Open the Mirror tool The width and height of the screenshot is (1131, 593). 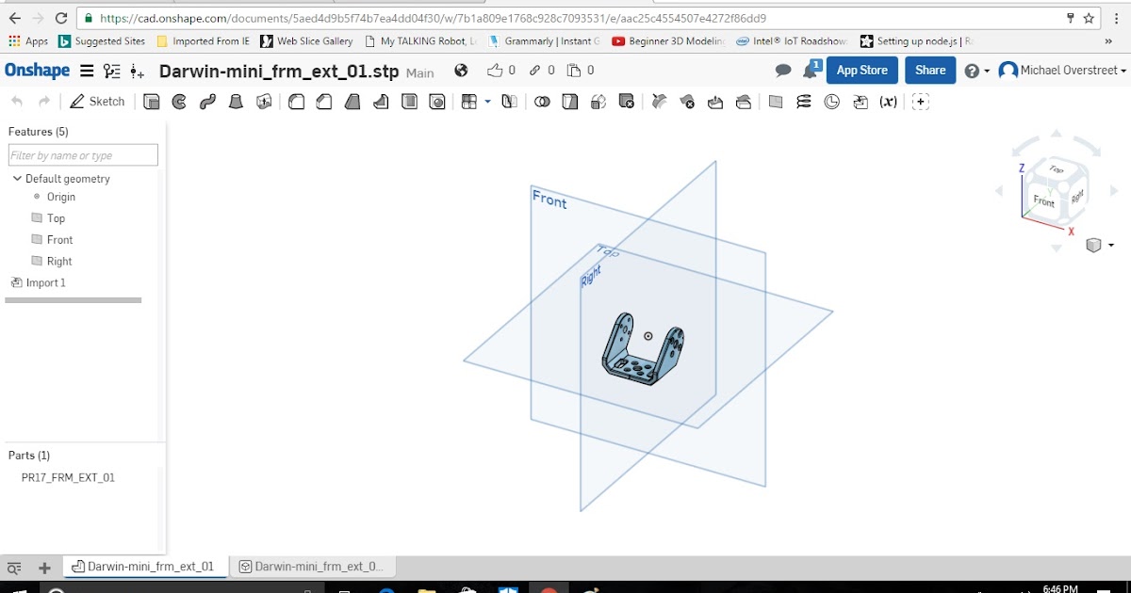[509, 101]
